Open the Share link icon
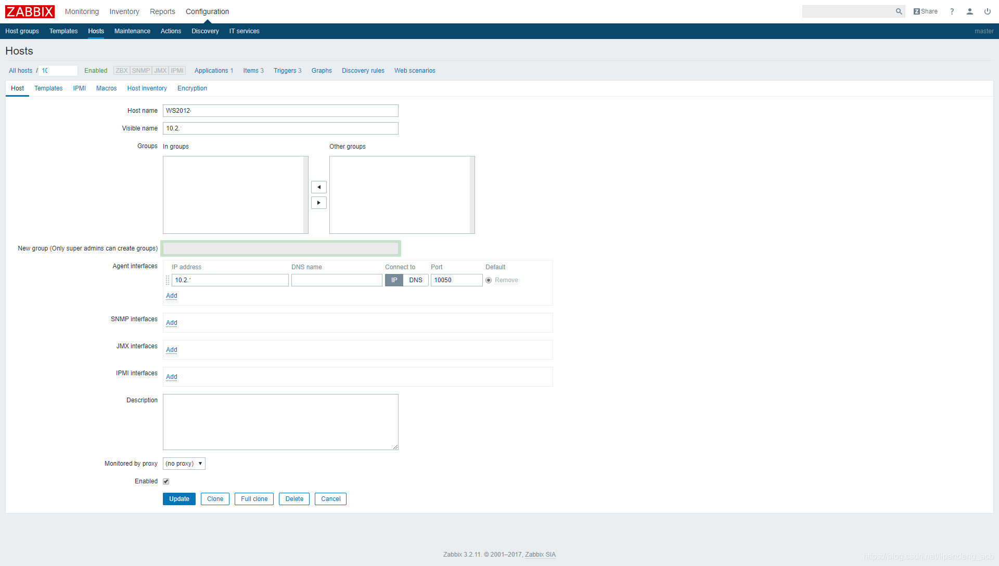The width and height of the screenshot is (999, 566). coord(925,11)
